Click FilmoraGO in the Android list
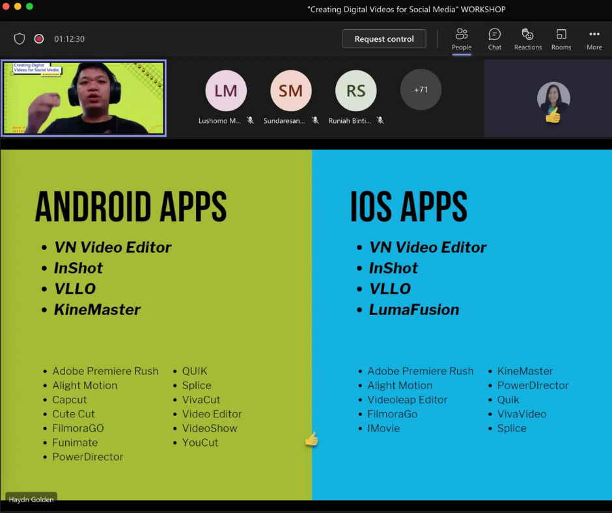The width and height of the screenshot is (612, 513). pos(78,428)
